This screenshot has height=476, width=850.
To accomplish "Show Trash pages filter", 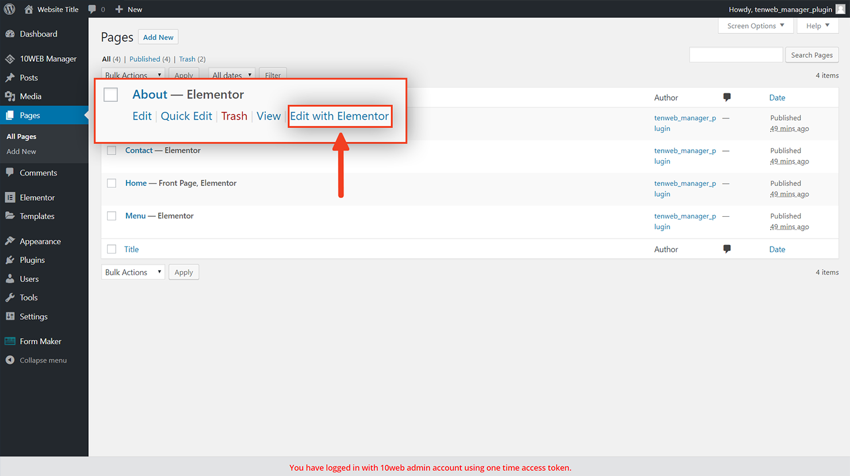I will 187,59.
